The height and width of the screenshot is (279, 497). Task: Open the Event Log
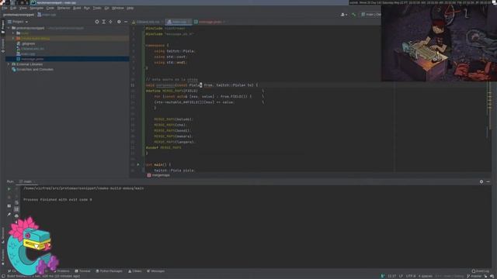coord(480,271)
